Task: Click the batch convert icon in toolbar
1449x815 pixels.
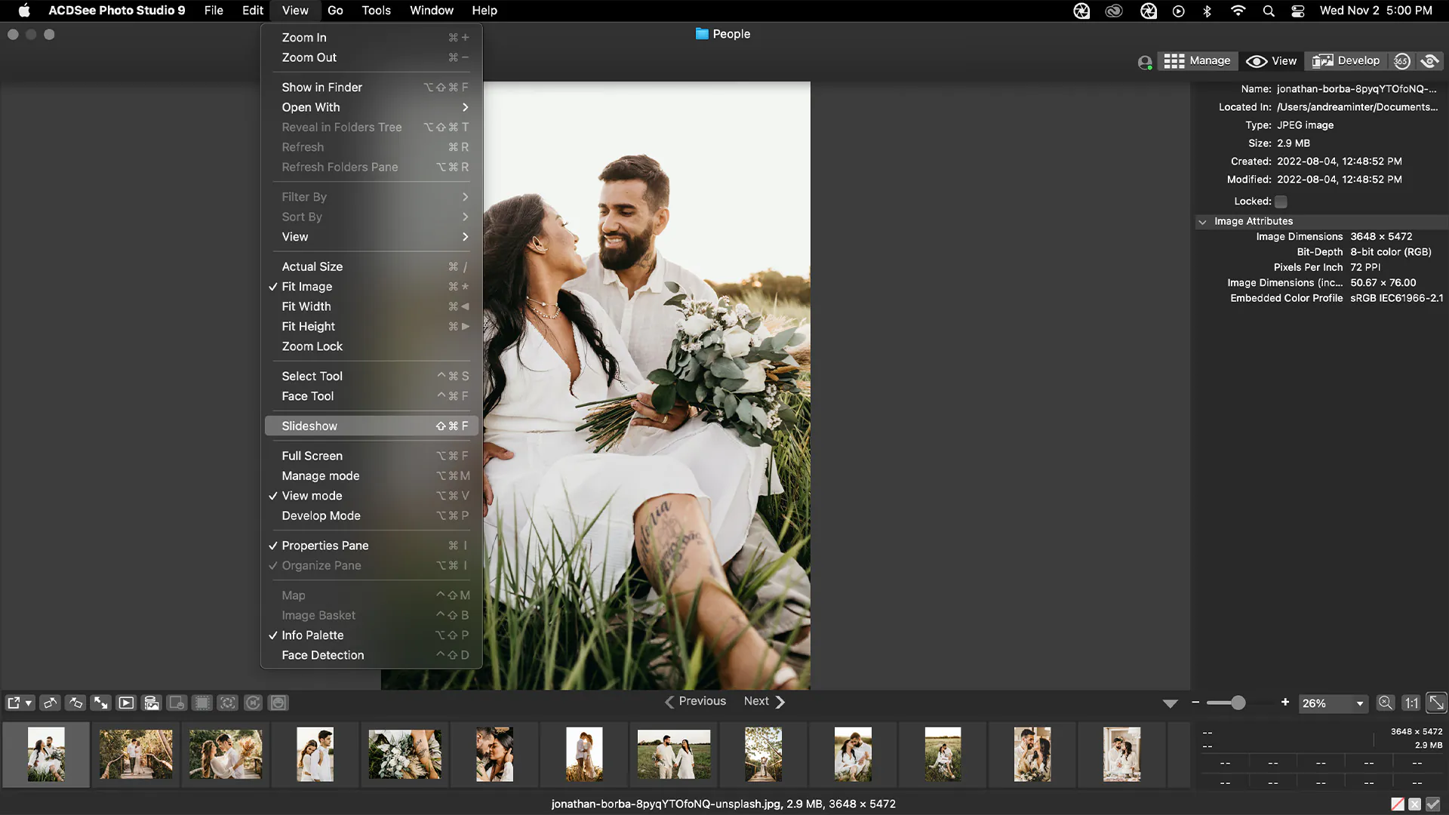Action: (152, 703)
